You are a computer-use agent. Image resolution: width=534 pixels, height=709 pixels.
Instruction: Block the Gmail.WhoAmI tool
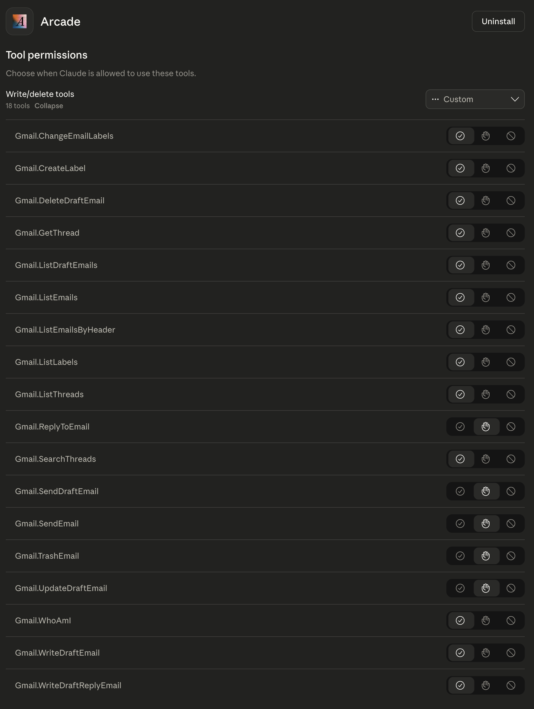tap(511, 620)
